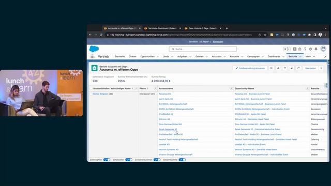This screenshot has height=186, width=331.
Task: Go to the Startseite nav tab
Action: pos(119,56)
